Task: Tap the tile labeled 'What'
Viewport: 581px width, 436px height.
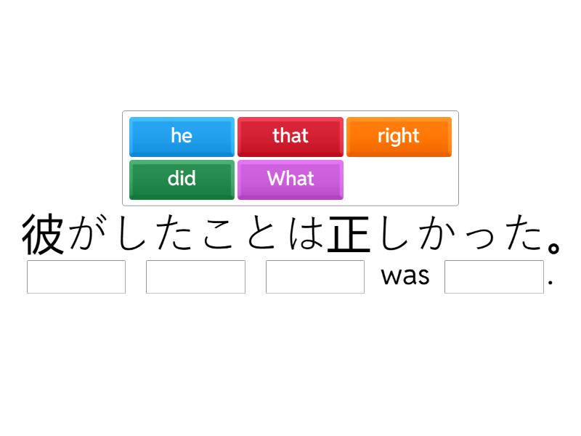Action: click(x=290, y=179)
